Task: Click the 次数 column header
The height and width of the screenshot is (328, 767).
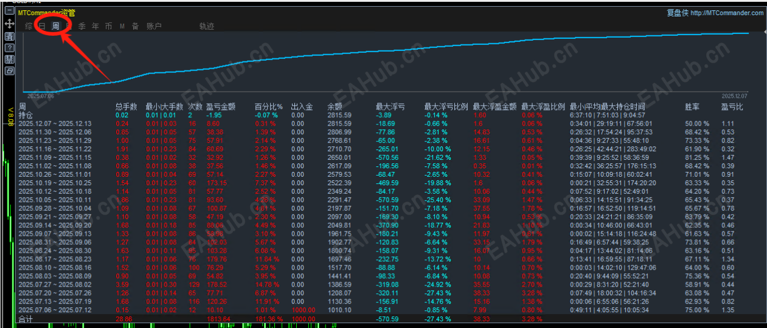Action: (195, 107)
